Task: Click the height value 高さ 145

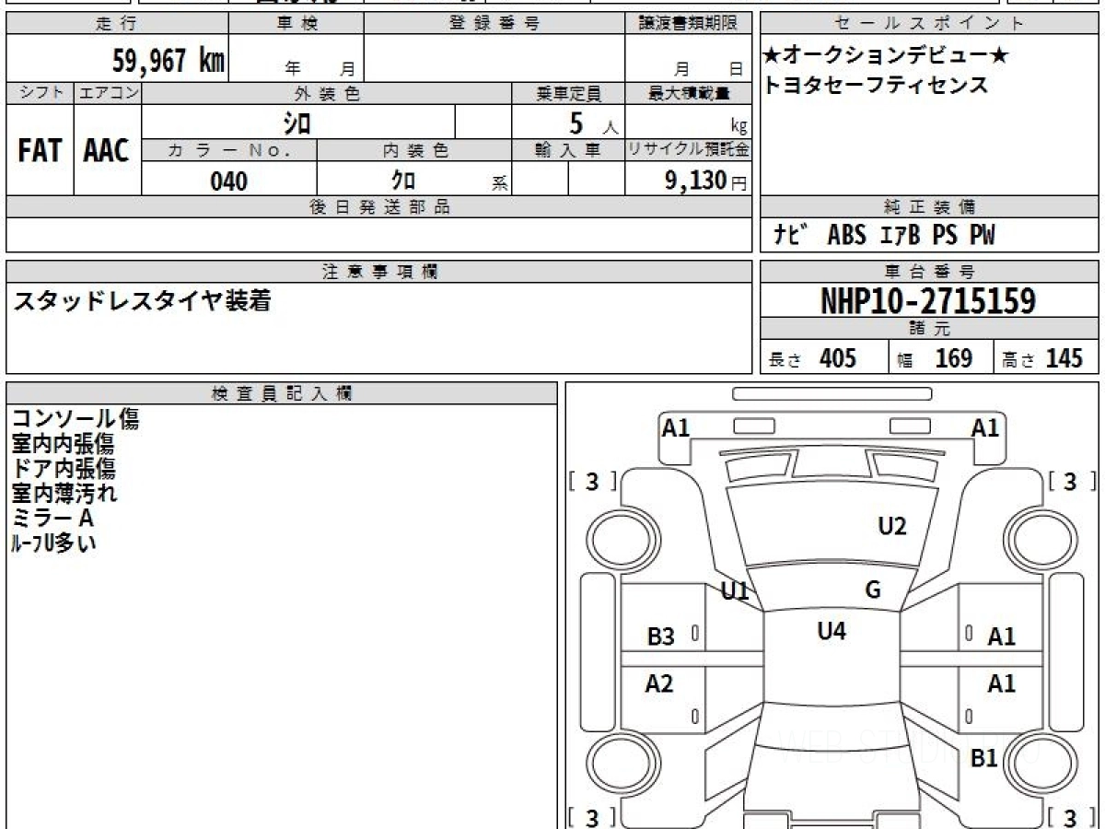Action: click(x=1043, y=358)
